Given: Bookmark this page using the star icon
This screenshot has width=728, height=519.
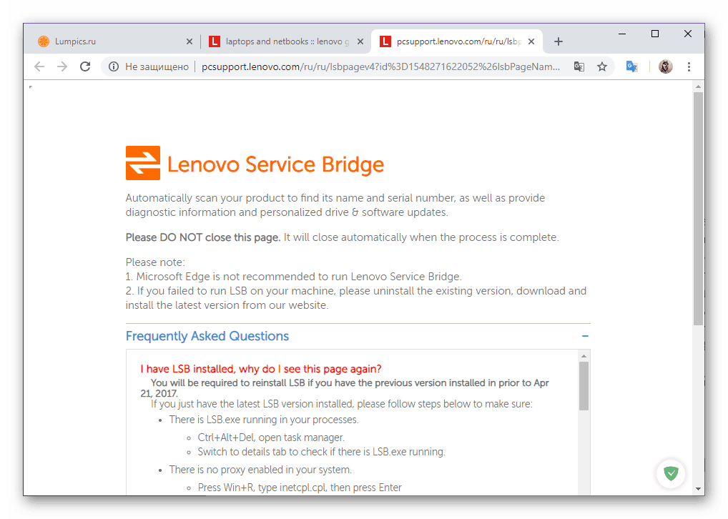Looking at the screenshot, I should tap(603, 66).
